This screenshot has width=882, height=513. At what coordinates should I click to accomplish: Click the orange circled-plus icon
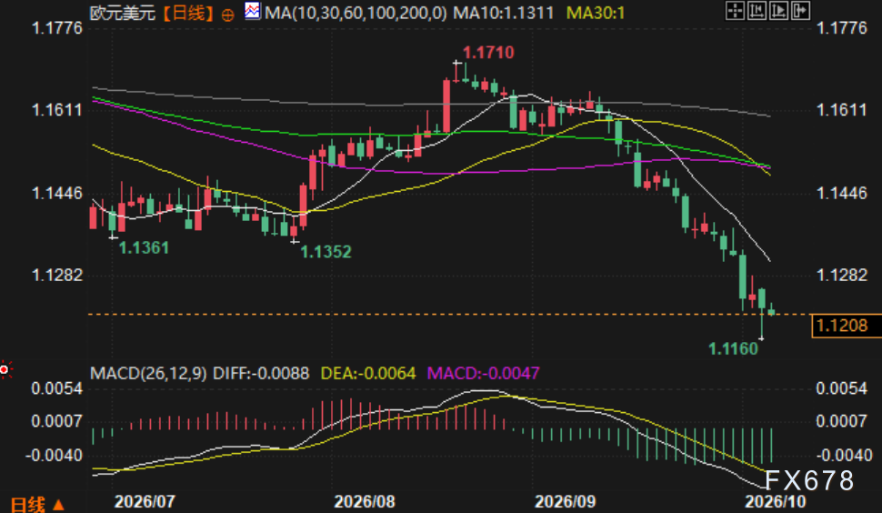tap(228, 15)
